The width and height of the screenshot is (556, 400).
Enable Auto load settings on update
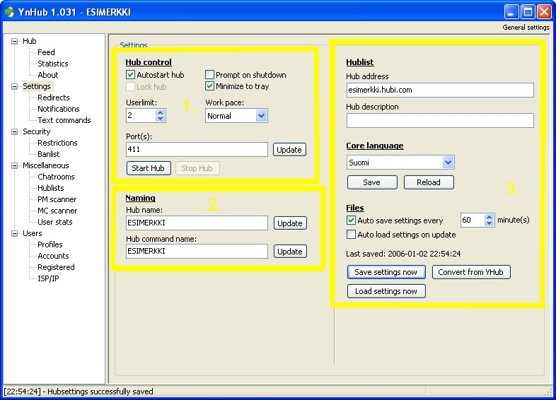click(x=351, y=235)
